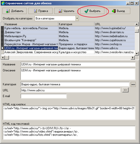The width and height of the screenshot is (140, 144).
Task: Open the URL with the >> button
Action: pos(125,90)
